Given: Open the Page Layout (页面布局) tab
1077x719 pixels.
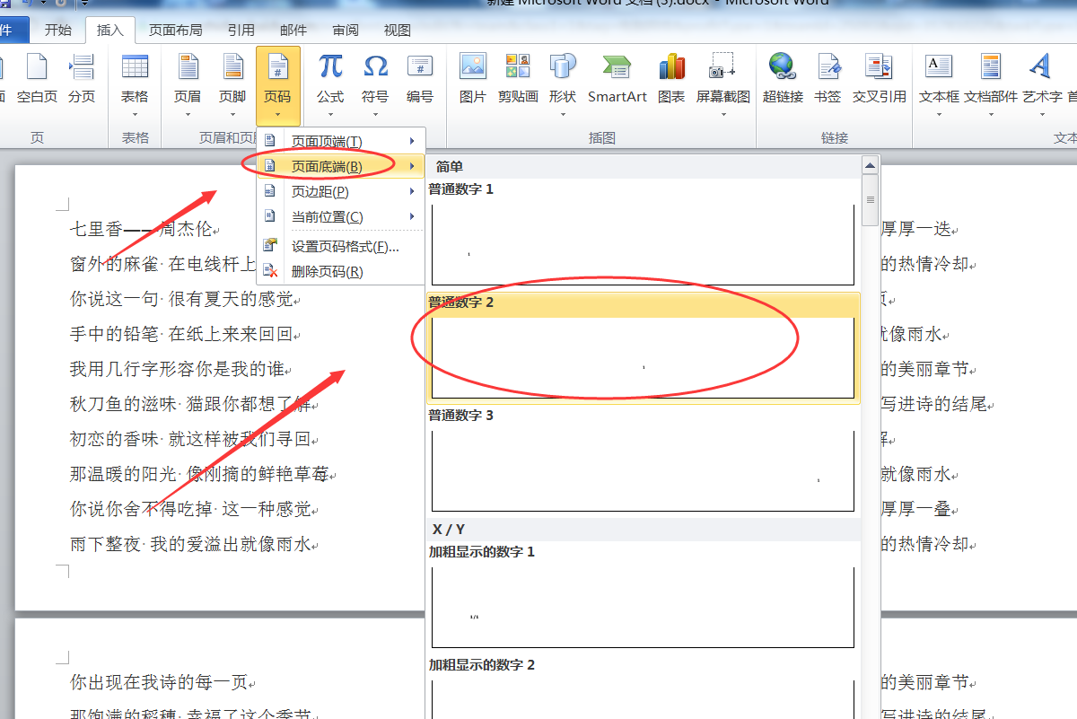Looking at the screenshot, I should 176,30.
